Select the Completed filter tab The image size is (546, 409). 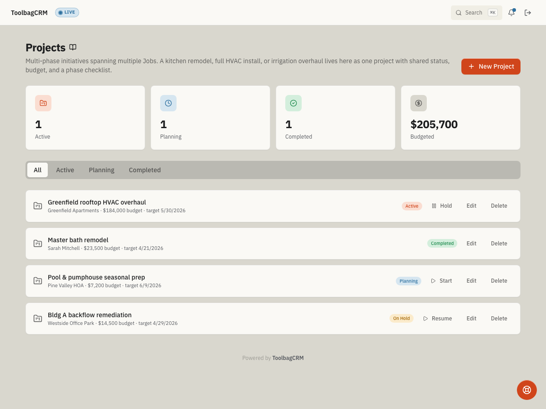[x=145, y=170]
